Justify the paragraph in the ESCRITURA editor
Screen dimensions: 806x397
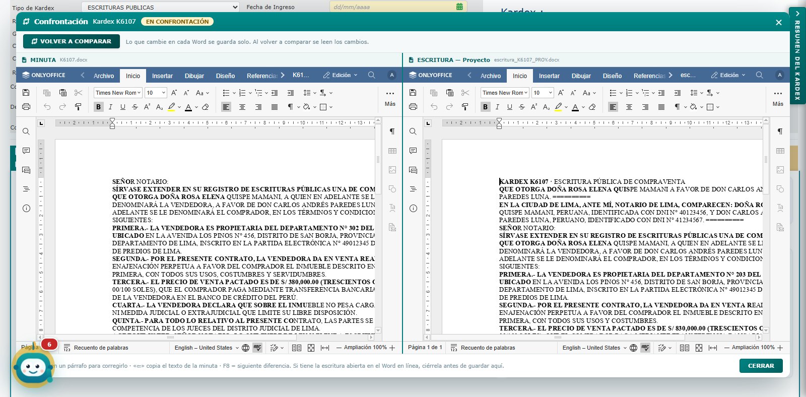(x=661, y=107)
